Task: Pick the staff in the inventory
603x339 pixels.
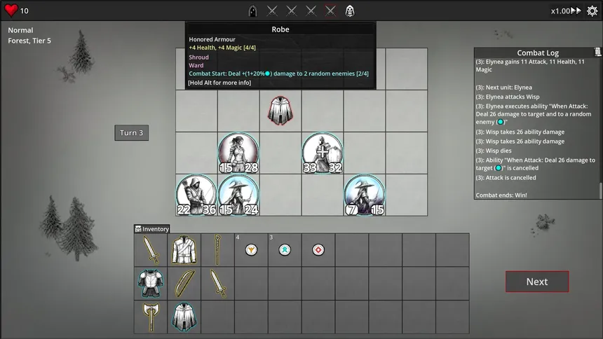Action: pyautogui.click(x=217, y=250)
